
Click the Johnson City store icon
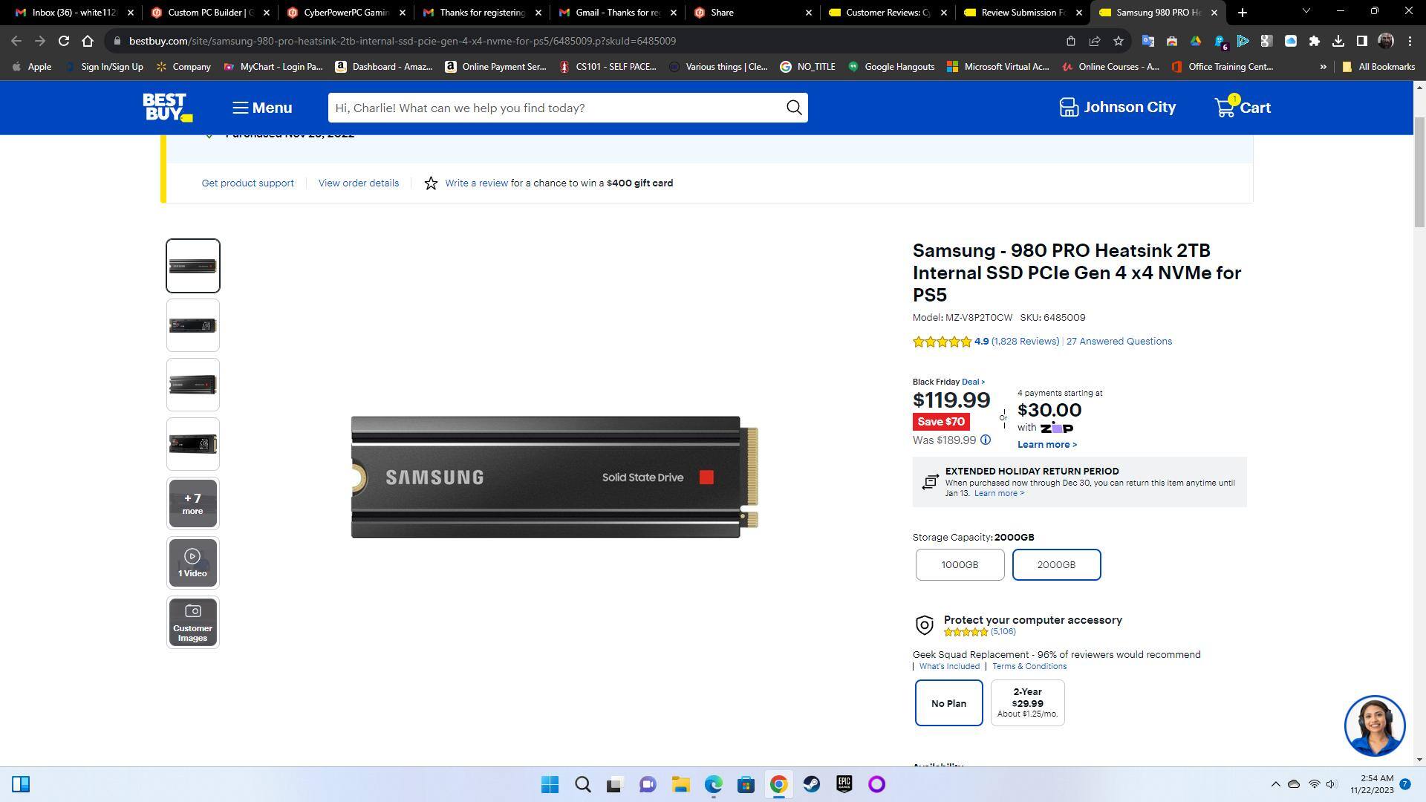pyautogui.click(x=1068, y=108)
